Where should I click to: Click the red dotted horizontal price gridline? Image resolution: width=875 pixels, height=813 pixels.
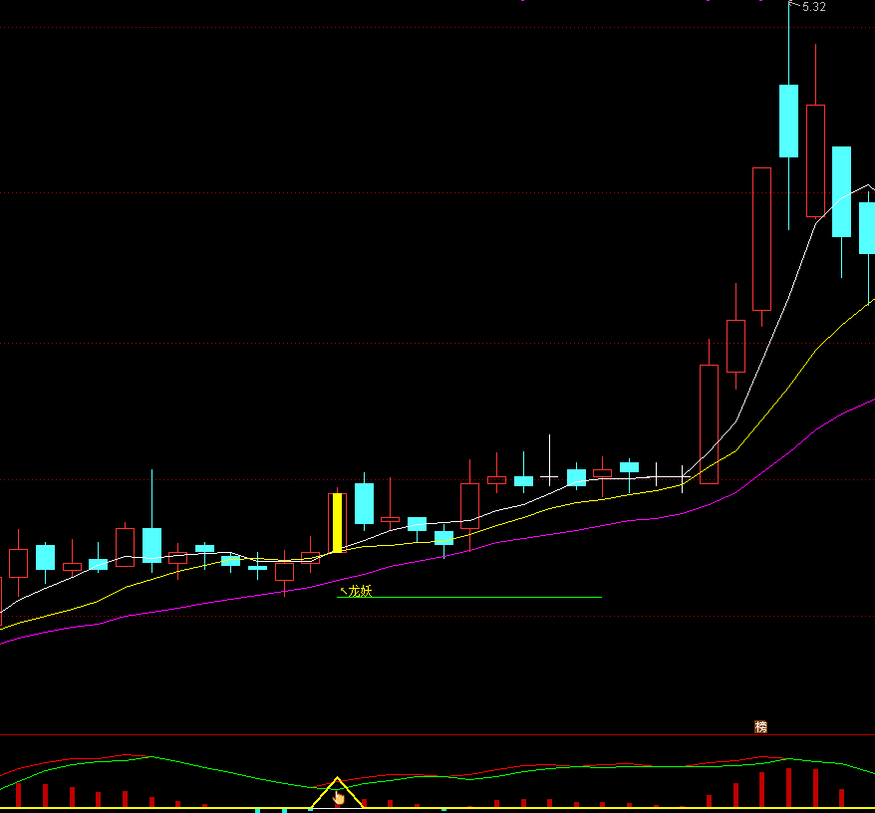[399, 344]
